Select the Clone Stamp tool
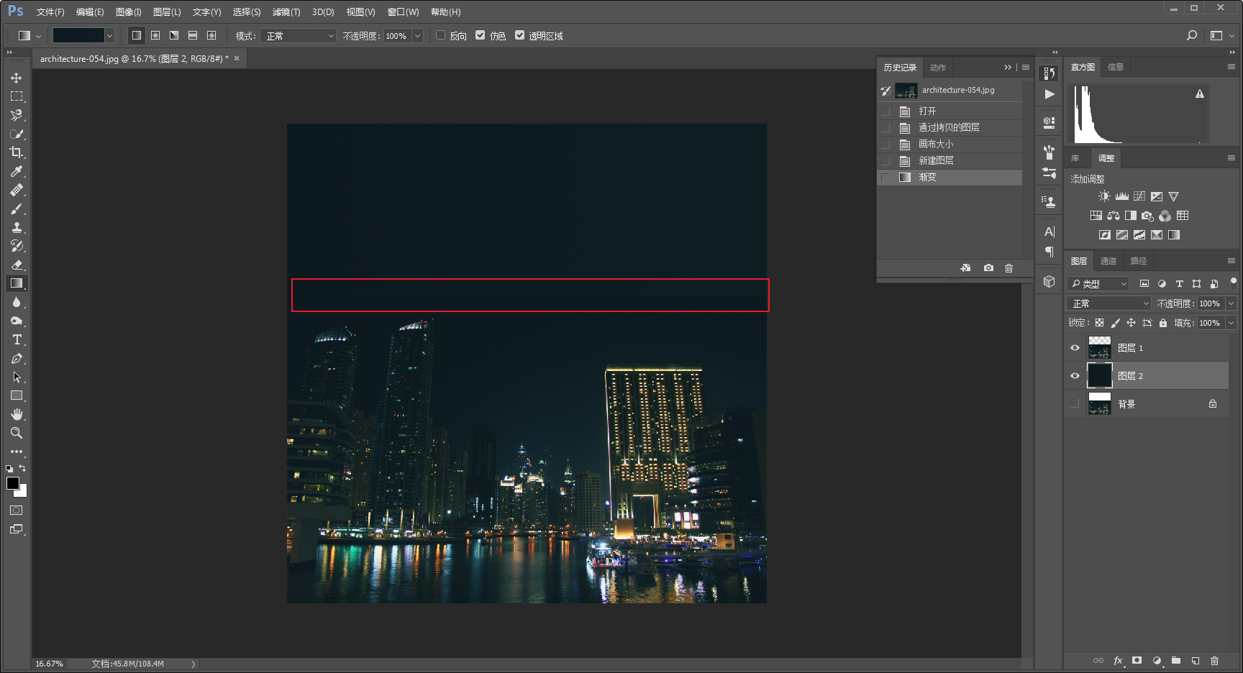This screenshot has width=1243, height=673. [x=17, y=227]
